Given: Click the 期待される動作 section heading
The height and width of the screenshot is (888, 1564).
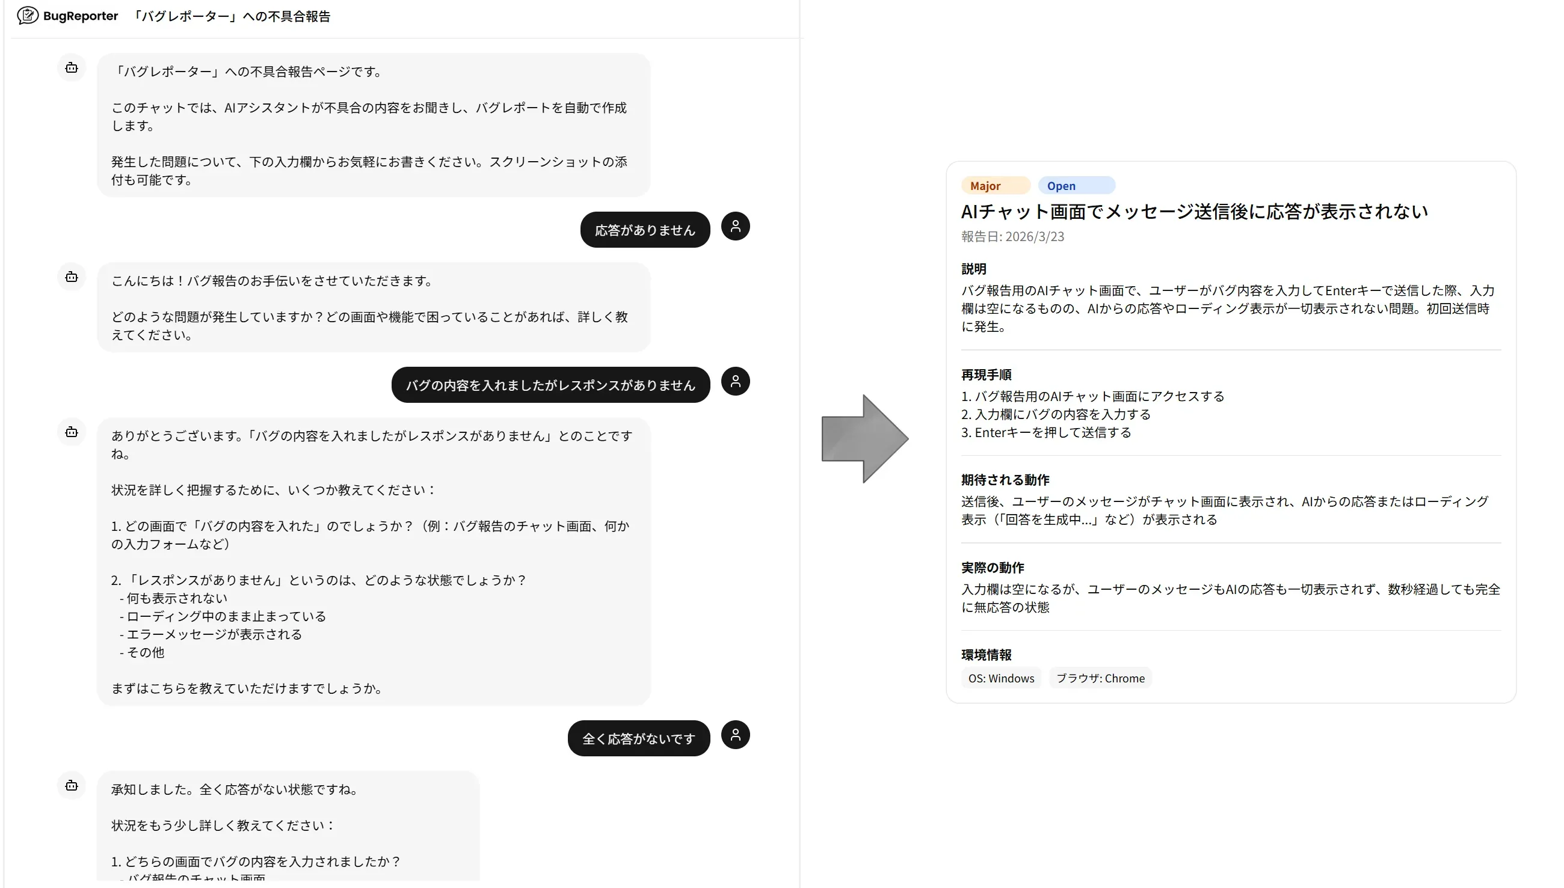Looking at the screenshot, I should click(x=1005, y=480).
